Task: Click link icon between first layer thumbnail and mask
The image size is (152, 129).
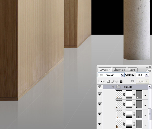Action: click(124, 94)
